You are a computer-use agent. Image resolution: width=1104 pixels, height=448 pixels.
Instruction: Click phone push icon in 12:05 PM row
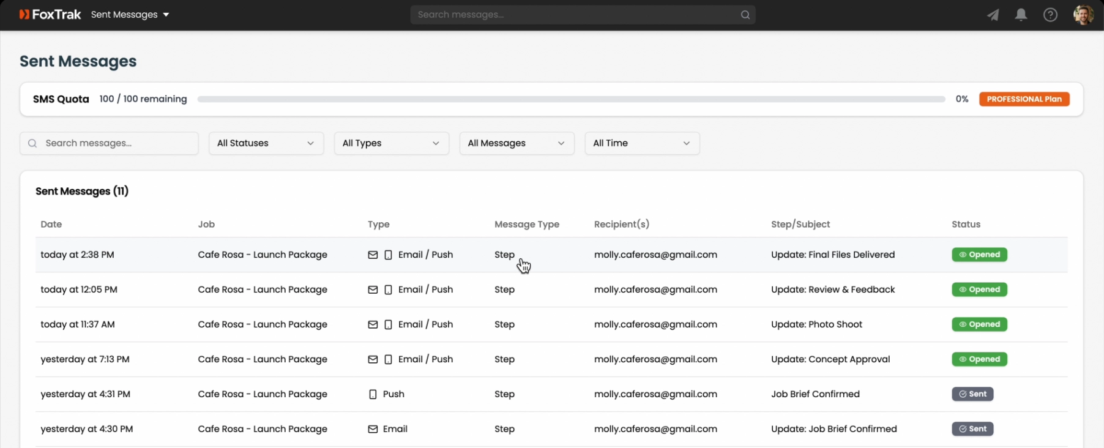tap(388, 289)
